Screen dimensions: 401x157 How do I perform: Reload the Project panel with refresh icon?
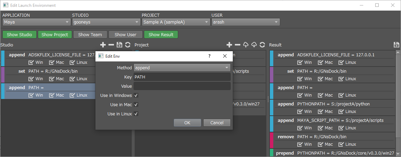point(262,45)
